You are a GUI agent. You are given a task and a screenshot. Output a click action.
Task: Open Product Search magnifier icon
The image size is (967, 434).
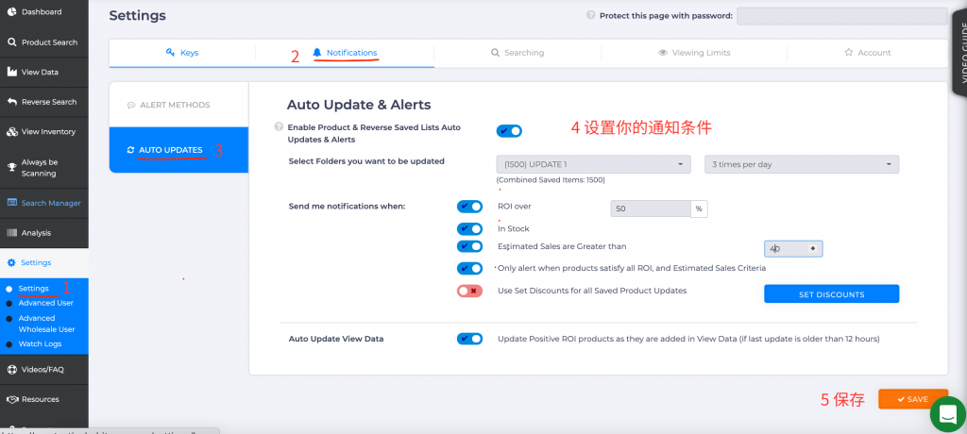[x=11, y=42]
